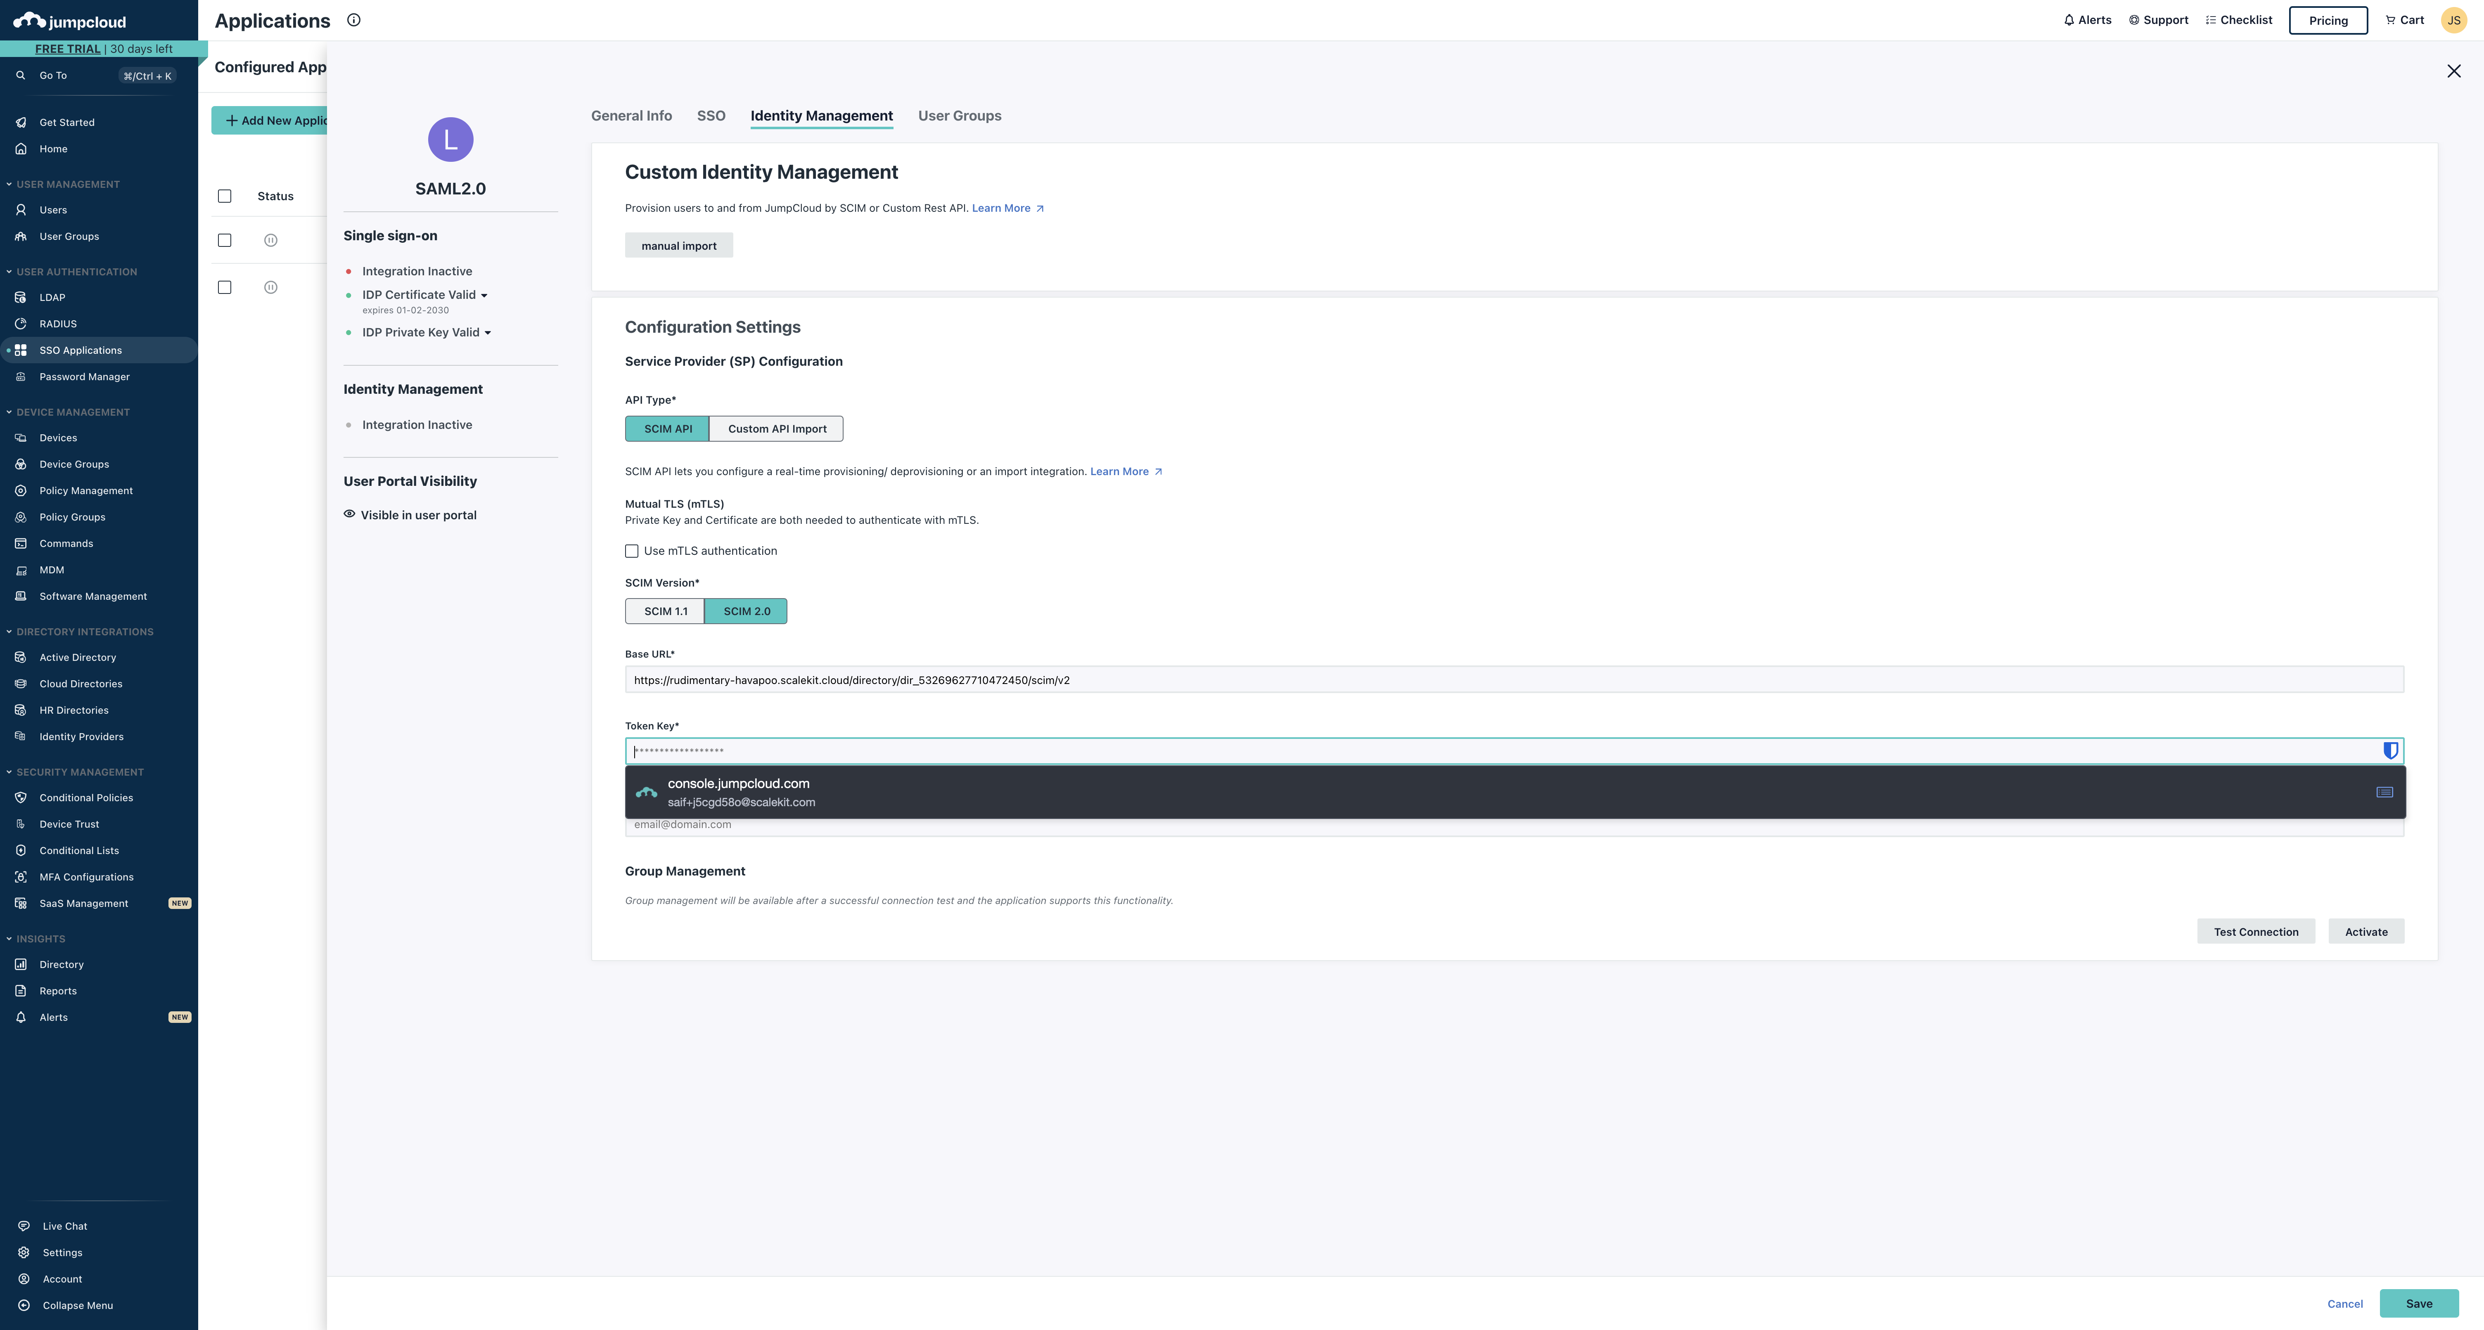This screenshot has width=2484, height=1330.
Task: Click the Device Groups icon
Action: [x=20, y=464]
